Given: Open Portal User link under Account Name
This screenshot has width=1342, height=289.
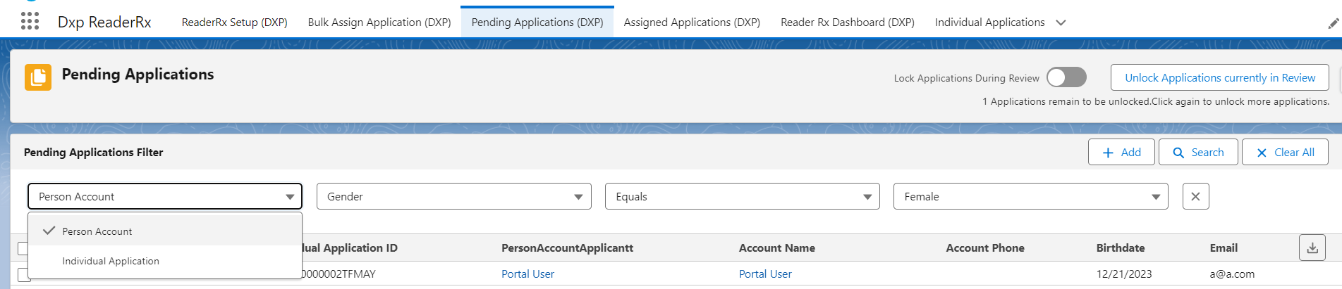Looking at the screenshot, I should (764, 274).
